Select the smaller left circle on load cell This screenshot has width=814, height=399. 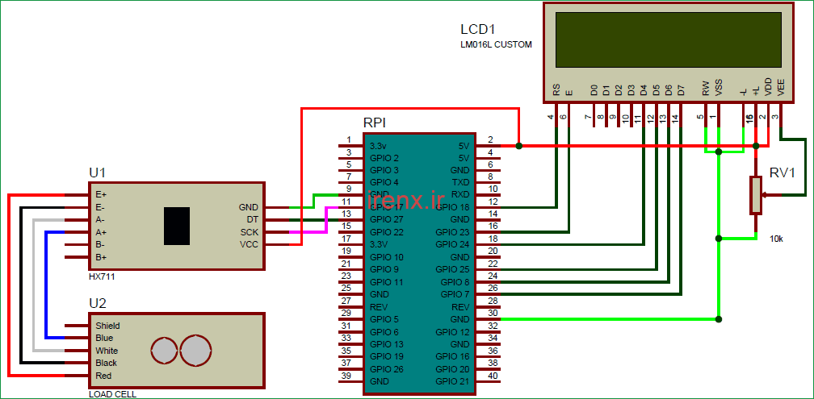165,351
